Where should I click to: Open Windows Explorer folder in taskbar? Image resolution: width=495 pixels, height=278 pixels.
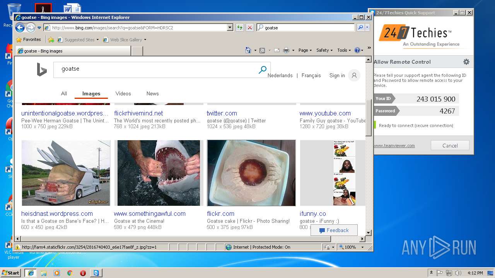point(44,273)
